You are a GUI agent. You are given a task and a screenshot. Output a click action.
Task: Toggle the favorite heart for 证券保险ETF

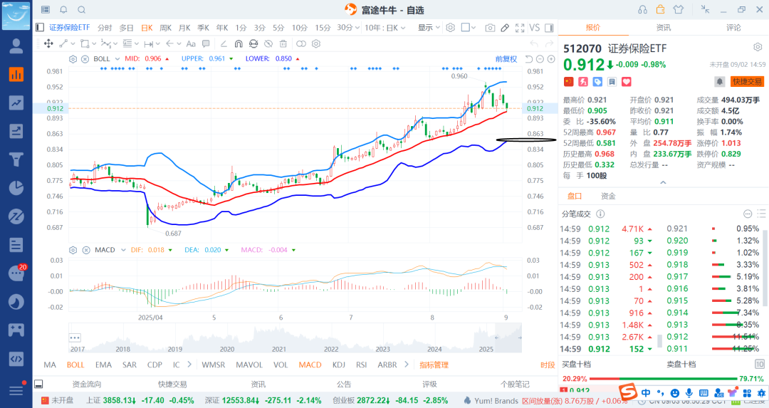click(627, 82)
